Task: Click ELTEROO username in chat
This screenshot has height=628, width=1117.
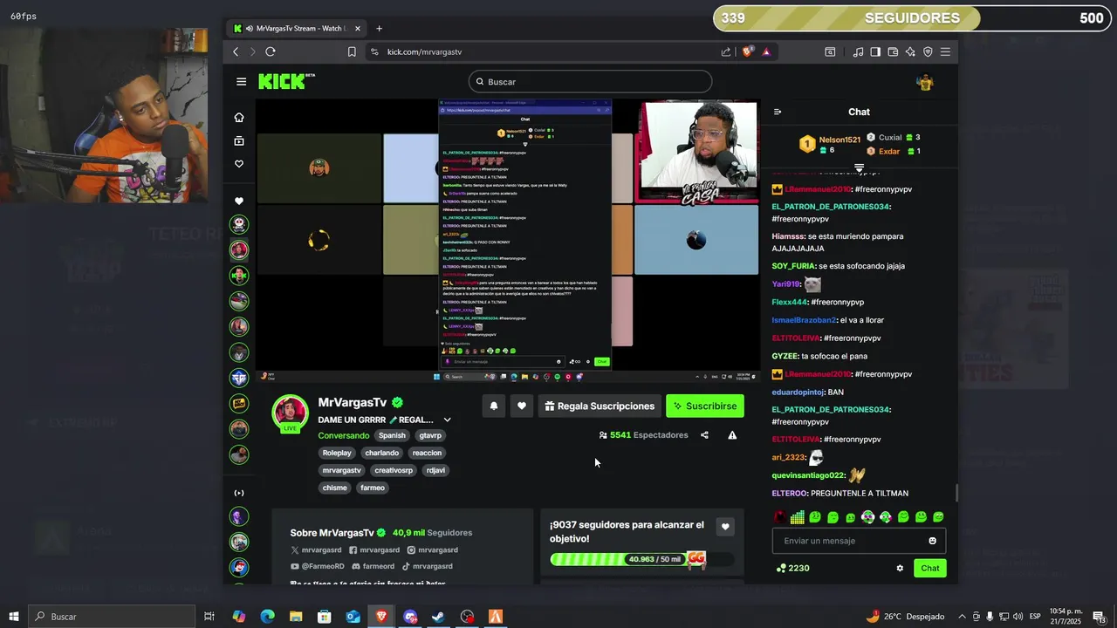Action: click(791, 493)
